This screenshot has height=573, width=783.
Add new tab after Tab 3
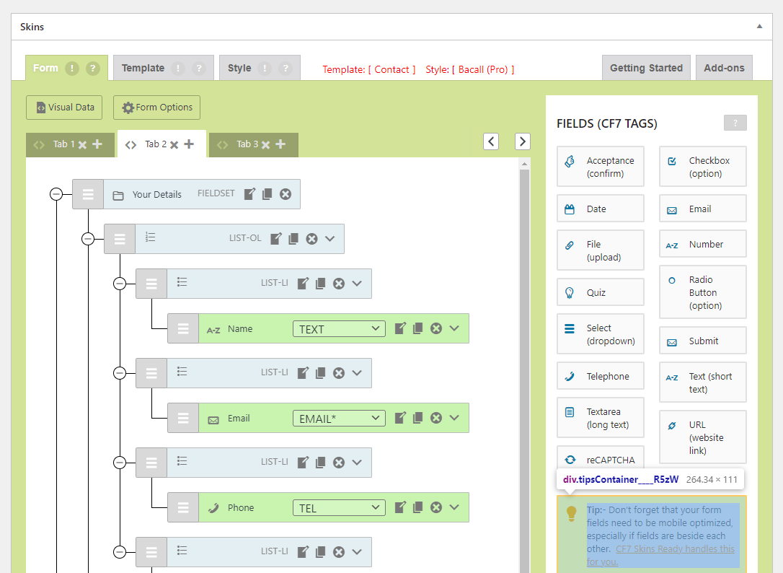click(x=280, y=144)
